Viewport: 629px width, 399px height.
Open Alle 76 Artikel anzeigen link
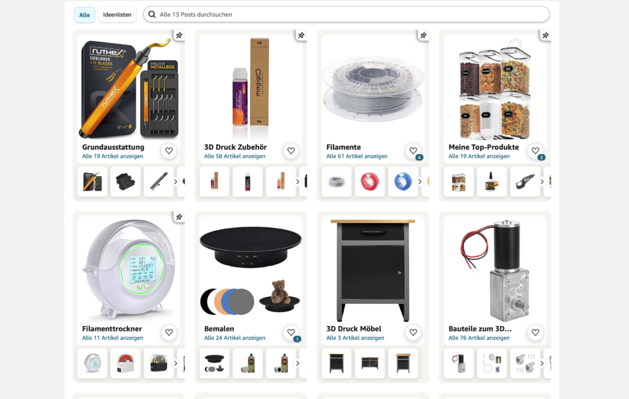click(x=479, y=338)
